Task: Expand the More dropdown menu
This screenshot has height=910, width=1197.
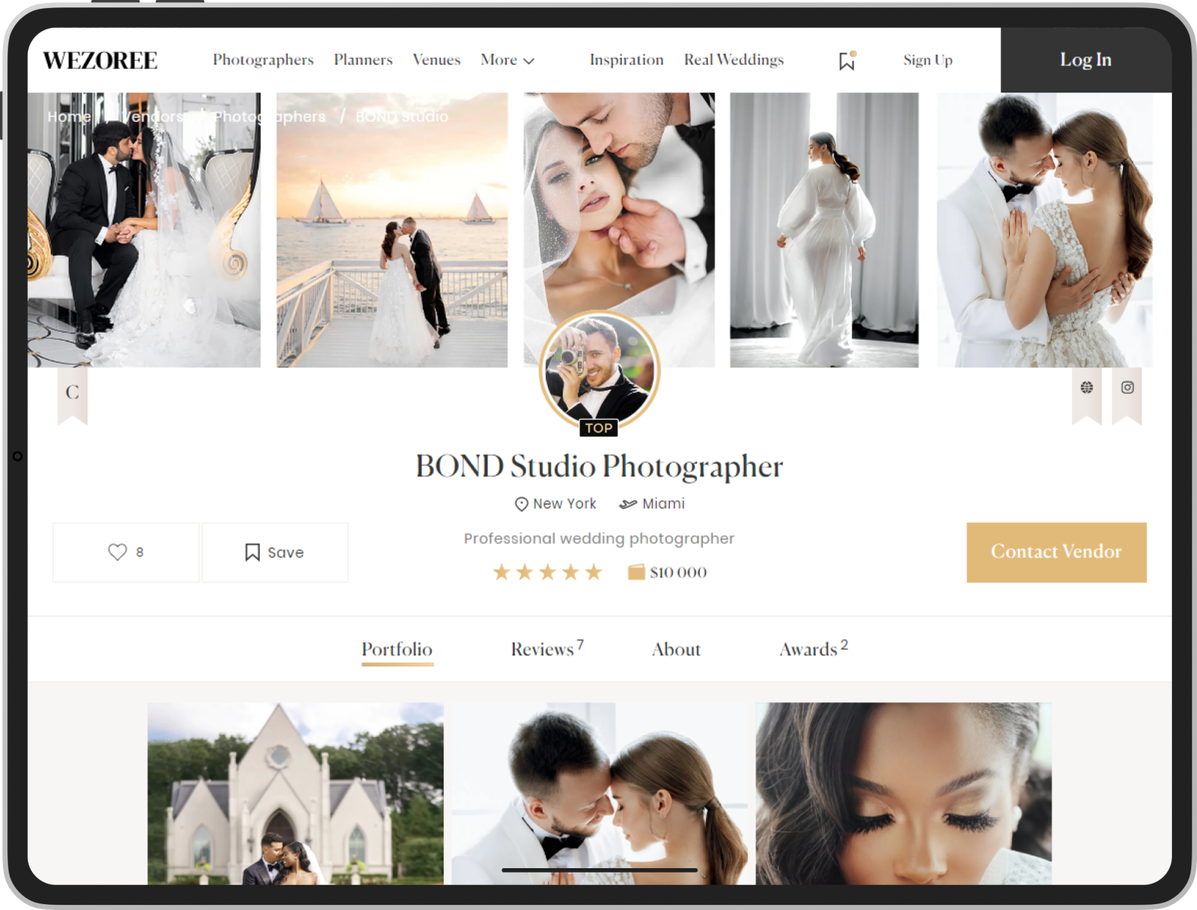Action: (x=507, y=60)
